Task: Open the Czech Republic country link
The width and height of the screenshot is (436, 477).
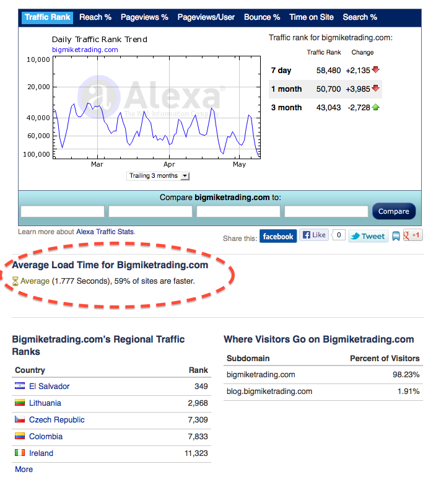Action: pos(57,420)
